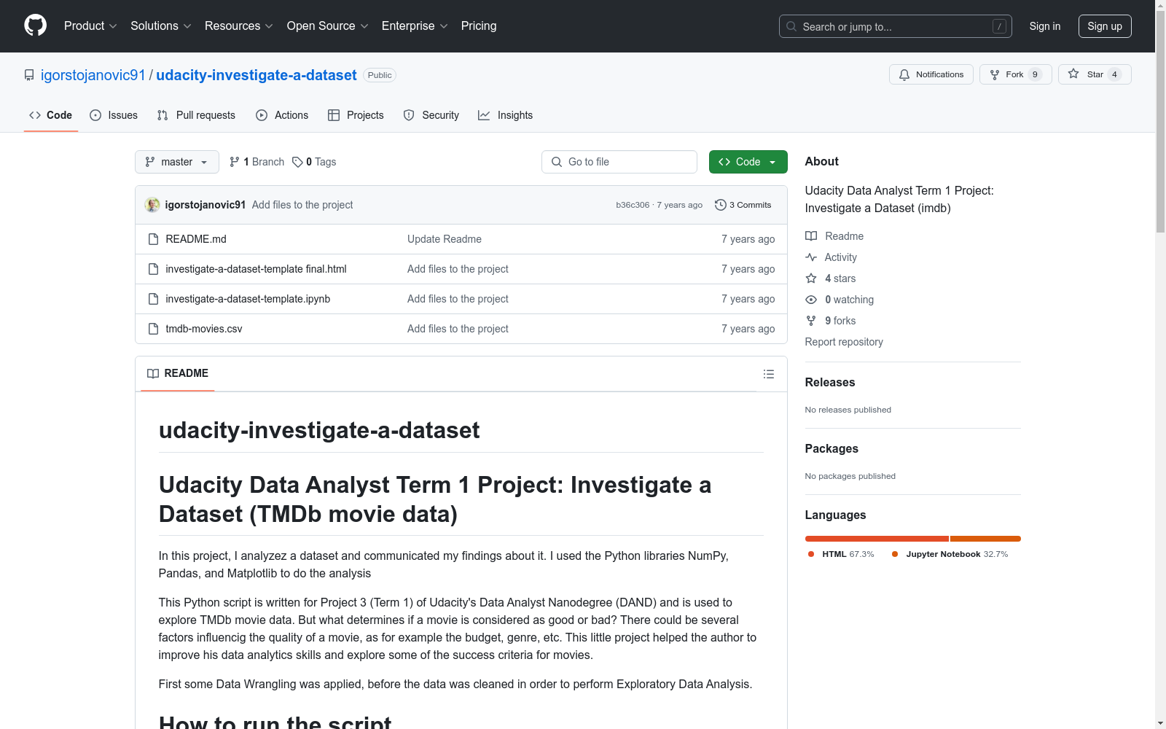Click the Jupyter Notebook 32.7% language label
The image size is (1166, 729).
tap(950, 554)
